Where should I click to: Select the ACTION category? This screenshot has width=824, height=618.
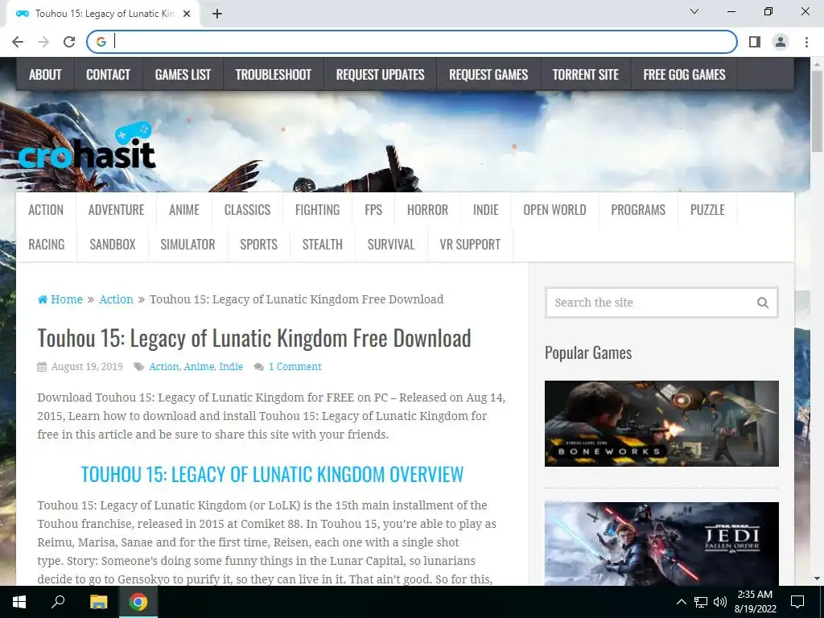point(46,210)
